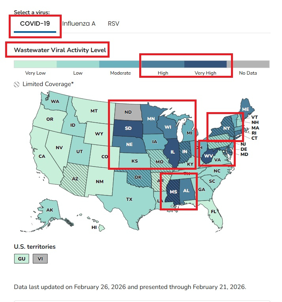The height and width of the screenshot is (302, 282).
Task: Click the Limited Coverage hatched icon
Action: [x=17, y=84]
